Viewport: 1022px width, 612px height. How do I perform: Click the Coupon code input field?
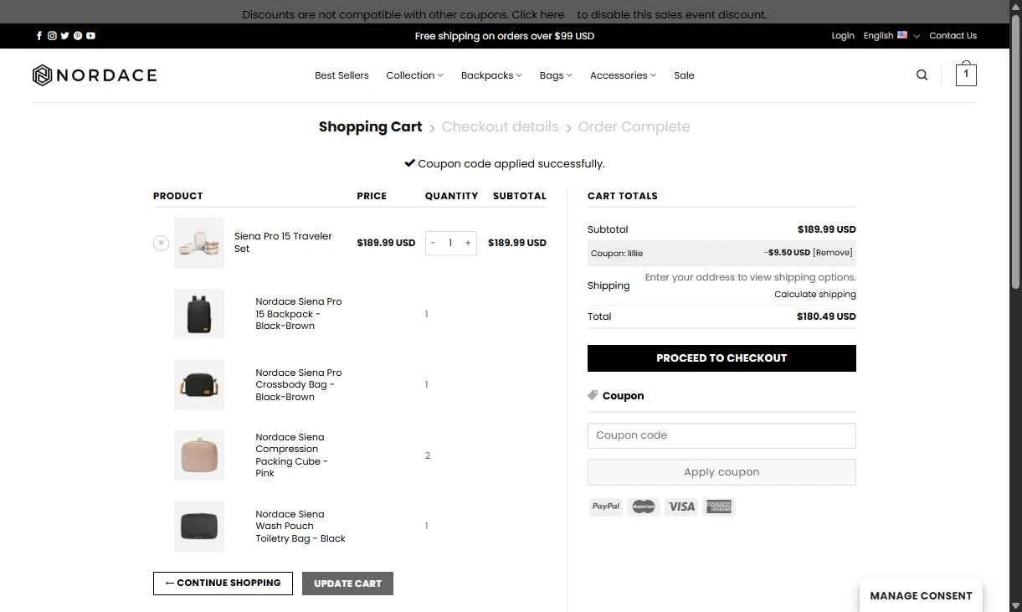pos(722,435)
